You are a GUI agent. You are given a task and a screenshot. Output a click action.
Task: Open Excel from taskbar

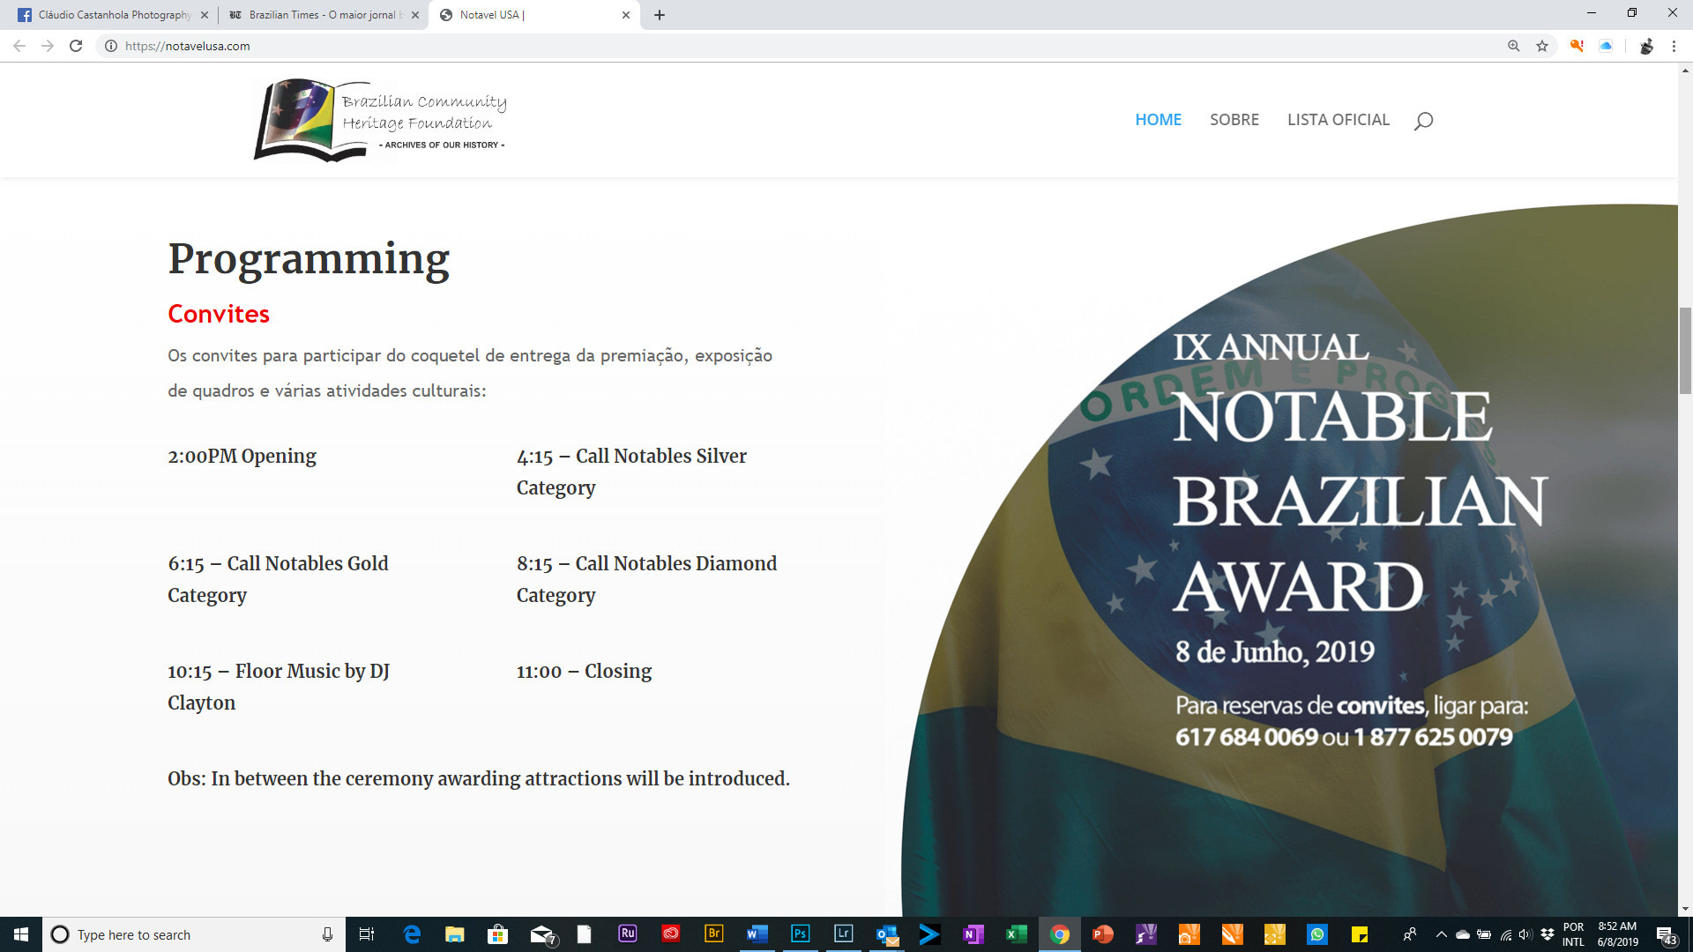[x=1016, y=934]
